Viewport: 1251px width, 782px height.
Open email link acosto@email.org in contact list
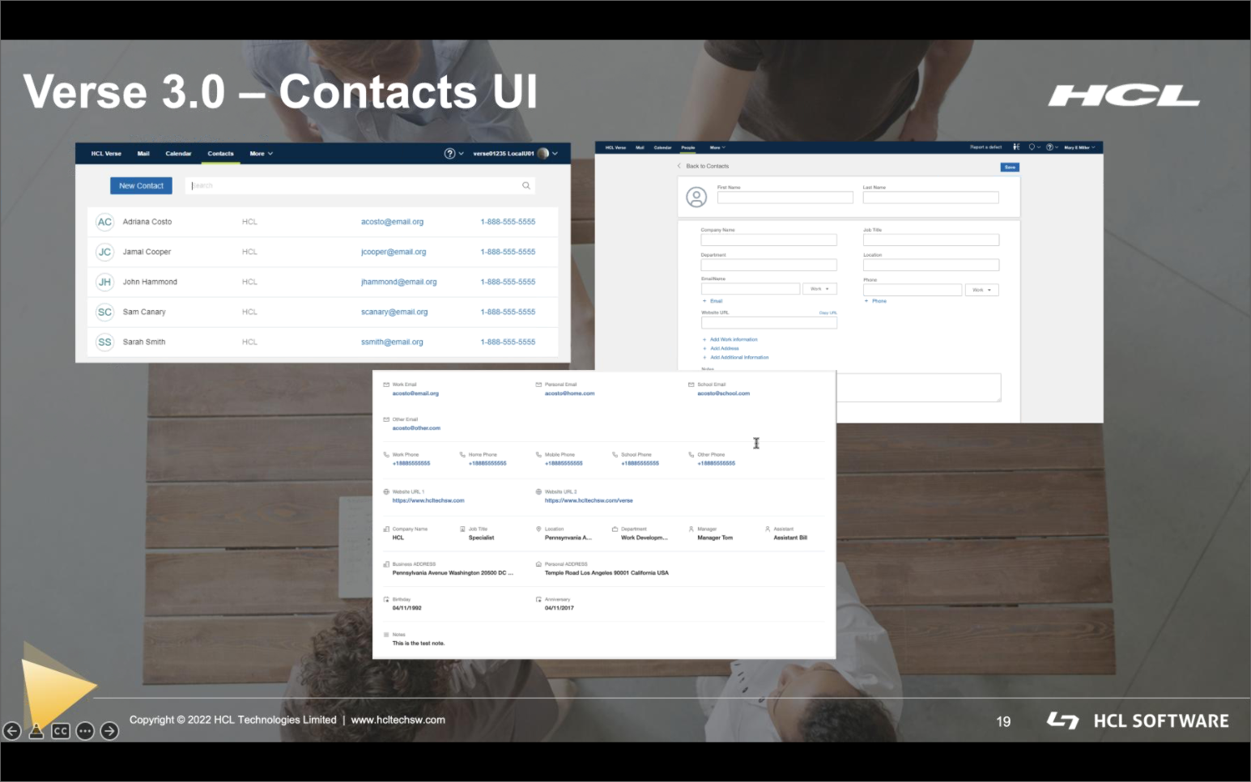pos(392,222)
